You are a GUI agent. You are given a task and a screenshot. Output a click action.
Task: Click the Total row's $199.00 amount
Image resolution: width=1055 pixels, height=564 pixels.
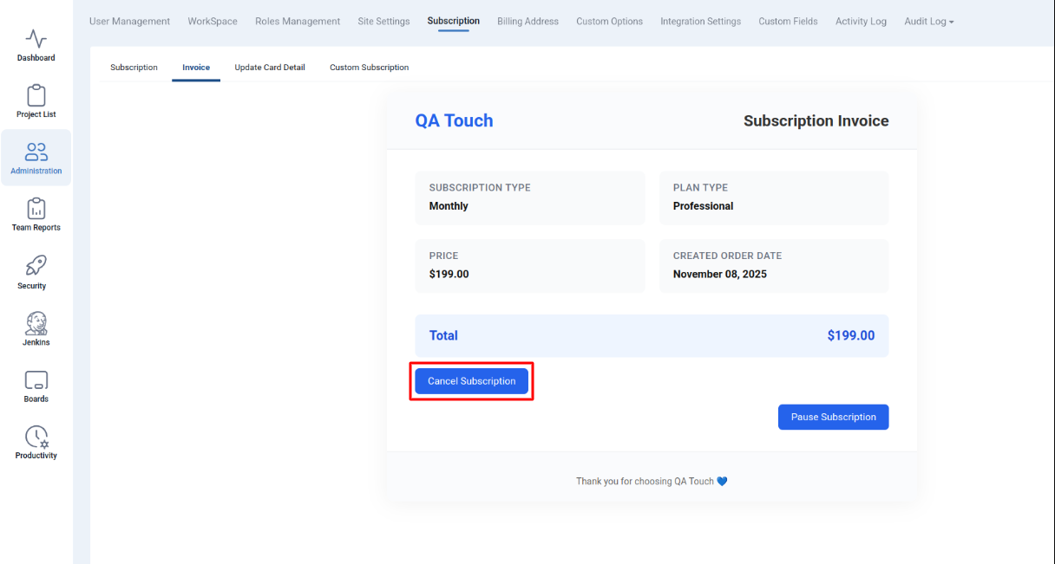tap(850, 335)
